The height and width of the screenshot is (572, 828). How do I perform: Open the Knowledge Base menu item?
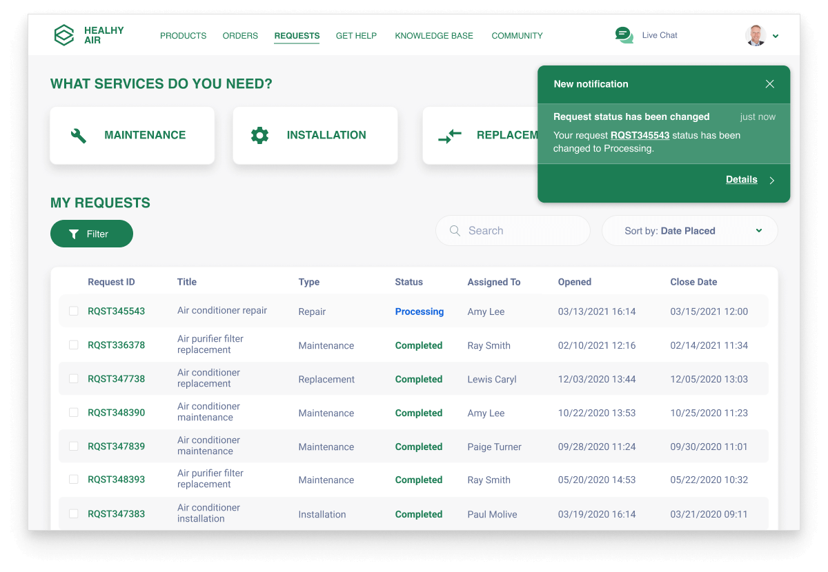tap(434, 36)
